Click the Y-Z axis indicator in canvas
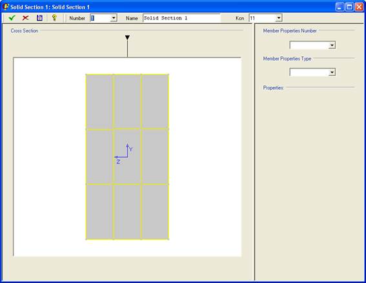This screenshot has width=366, height=283. 123,154
